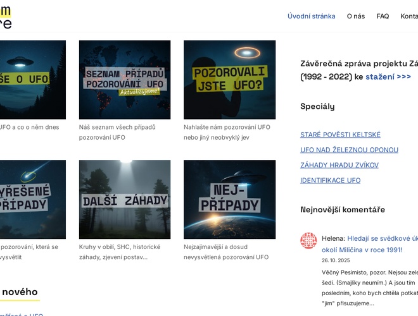This screenshot has width=418, height=316.
Task: Open the FAQ menu item
Action: (383, 16)
